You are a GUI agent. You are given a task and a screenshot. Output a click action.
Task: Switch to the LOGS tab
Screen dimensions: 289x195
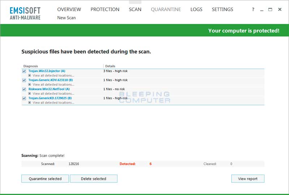click(x=196, y=9)
